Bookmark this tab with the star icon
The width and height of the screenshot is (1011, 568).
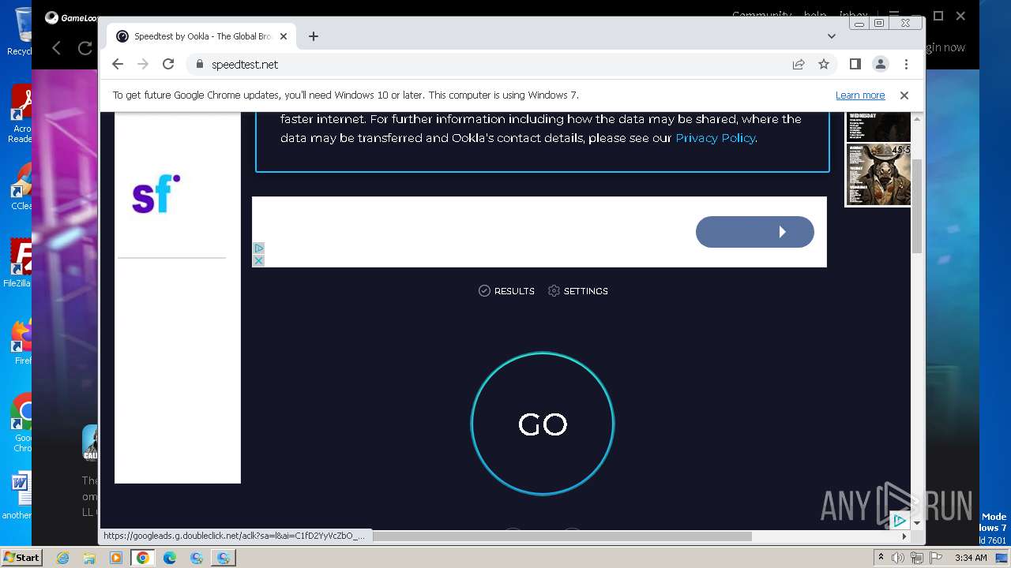(x=824, y=65)
